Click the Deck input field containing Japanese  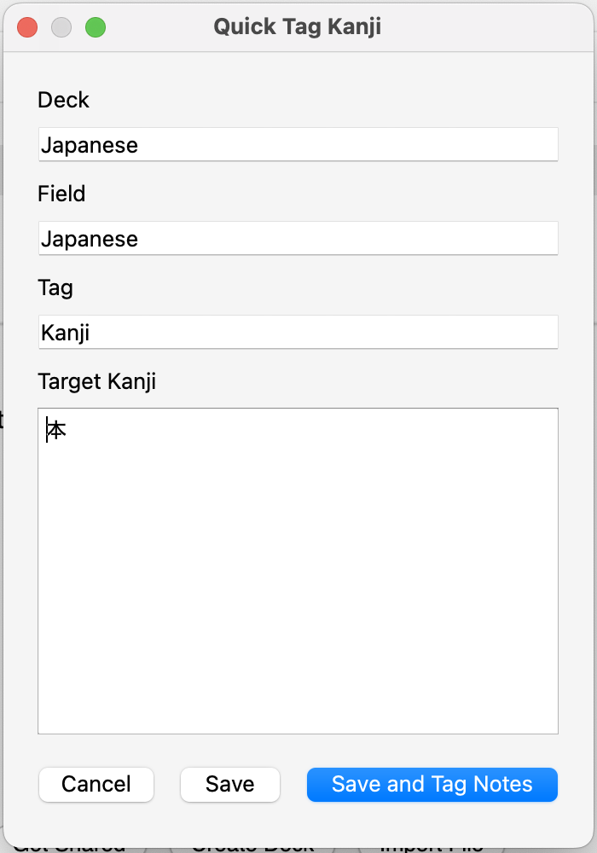point(298,145)
